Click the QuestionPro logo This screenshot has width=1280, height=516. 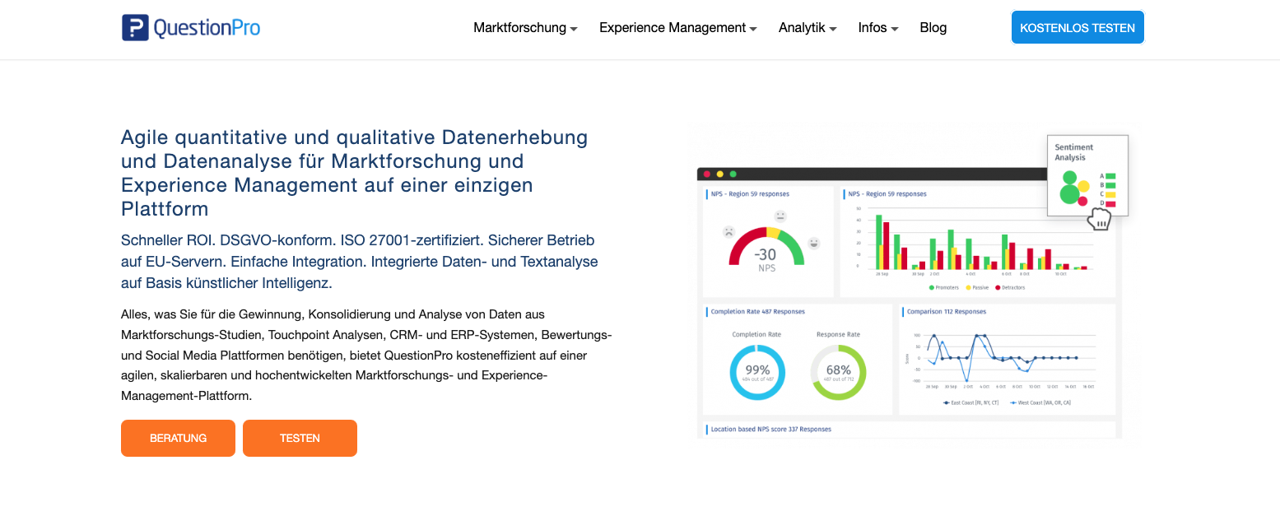[x=191, y=27]
